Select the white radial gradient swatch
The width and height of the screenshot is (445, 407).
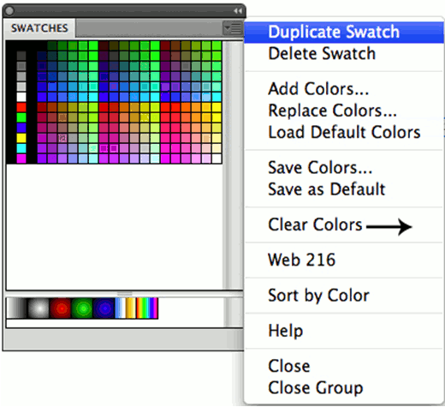pos(39,308)
